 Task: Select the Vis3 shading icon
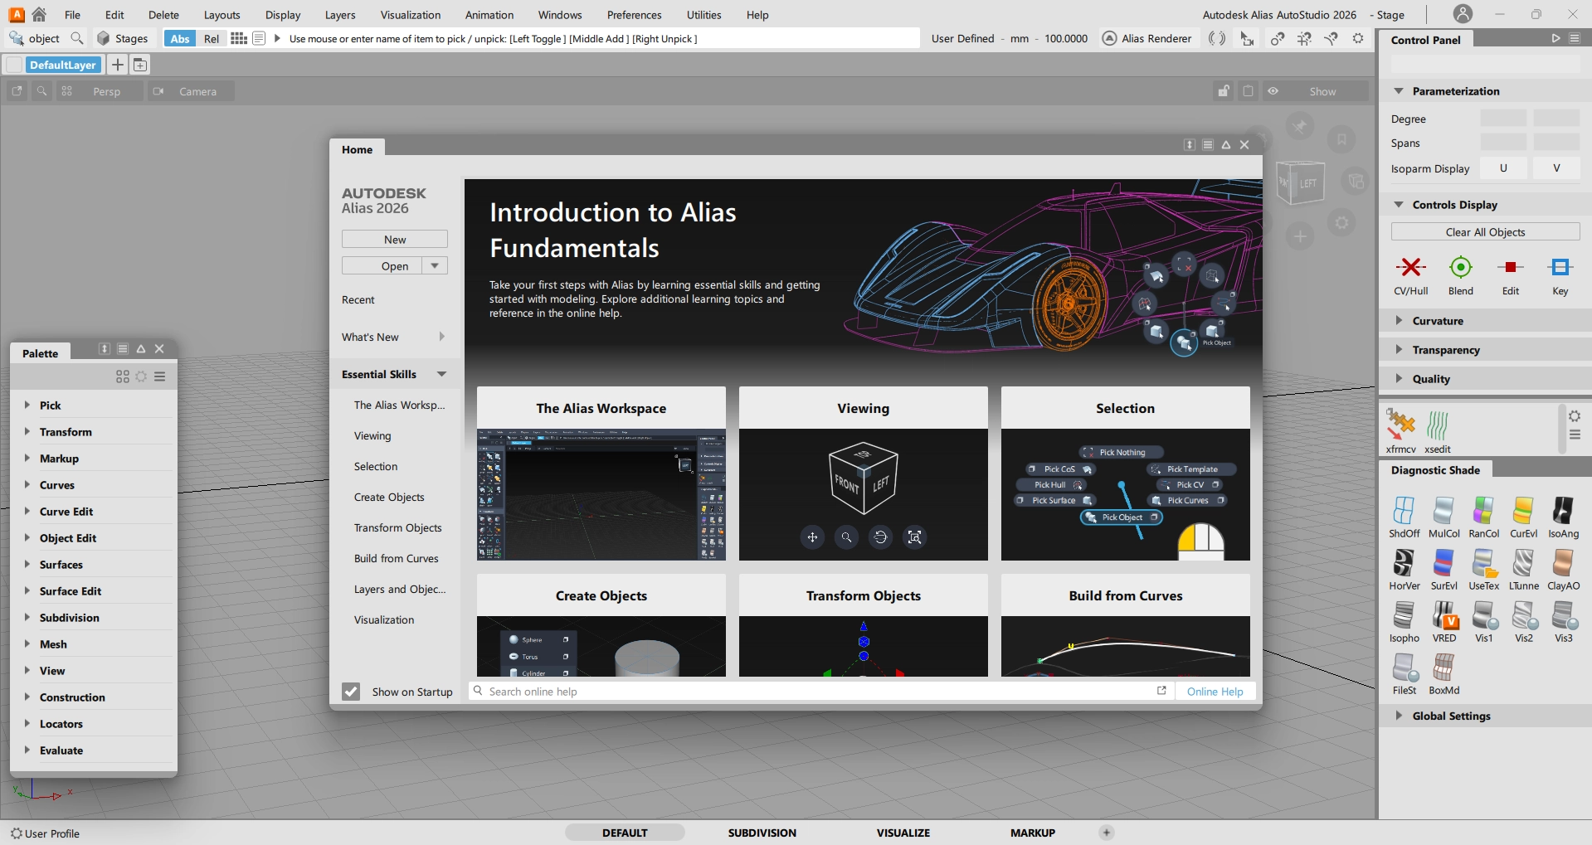pos(1563,615)
